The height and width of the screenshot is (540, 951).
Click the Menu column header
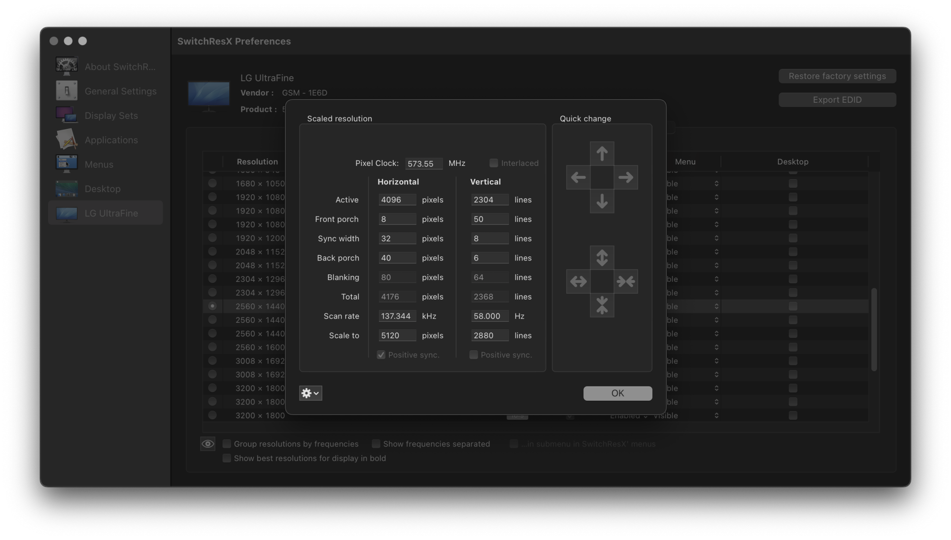[x=685, y=162]
